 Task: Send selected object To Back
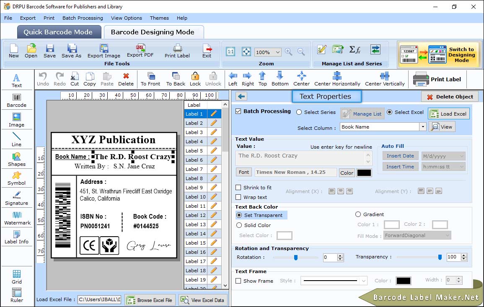click(176, 79)
